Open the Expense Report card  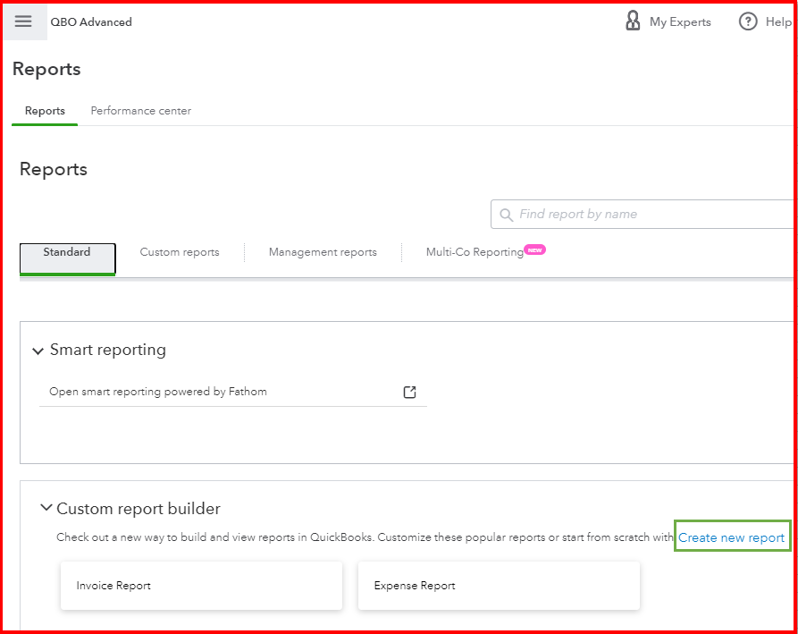point(498,586)
